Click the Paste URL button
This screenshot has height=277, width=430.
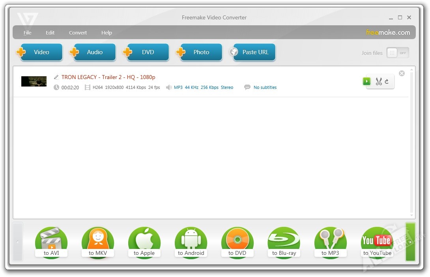coord(254,52)
